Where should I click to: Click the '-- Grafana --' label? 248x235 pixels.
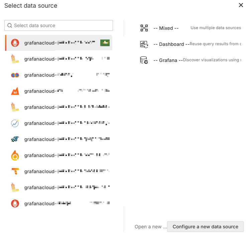(x=168, y=60)
